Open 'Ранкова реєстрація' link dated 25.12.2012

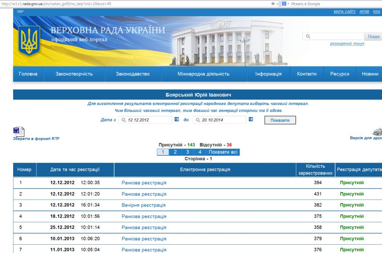click(144, 228)
